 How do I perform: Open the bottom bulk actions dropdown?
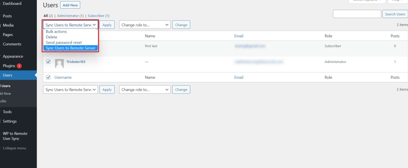[x=70, y=89]
